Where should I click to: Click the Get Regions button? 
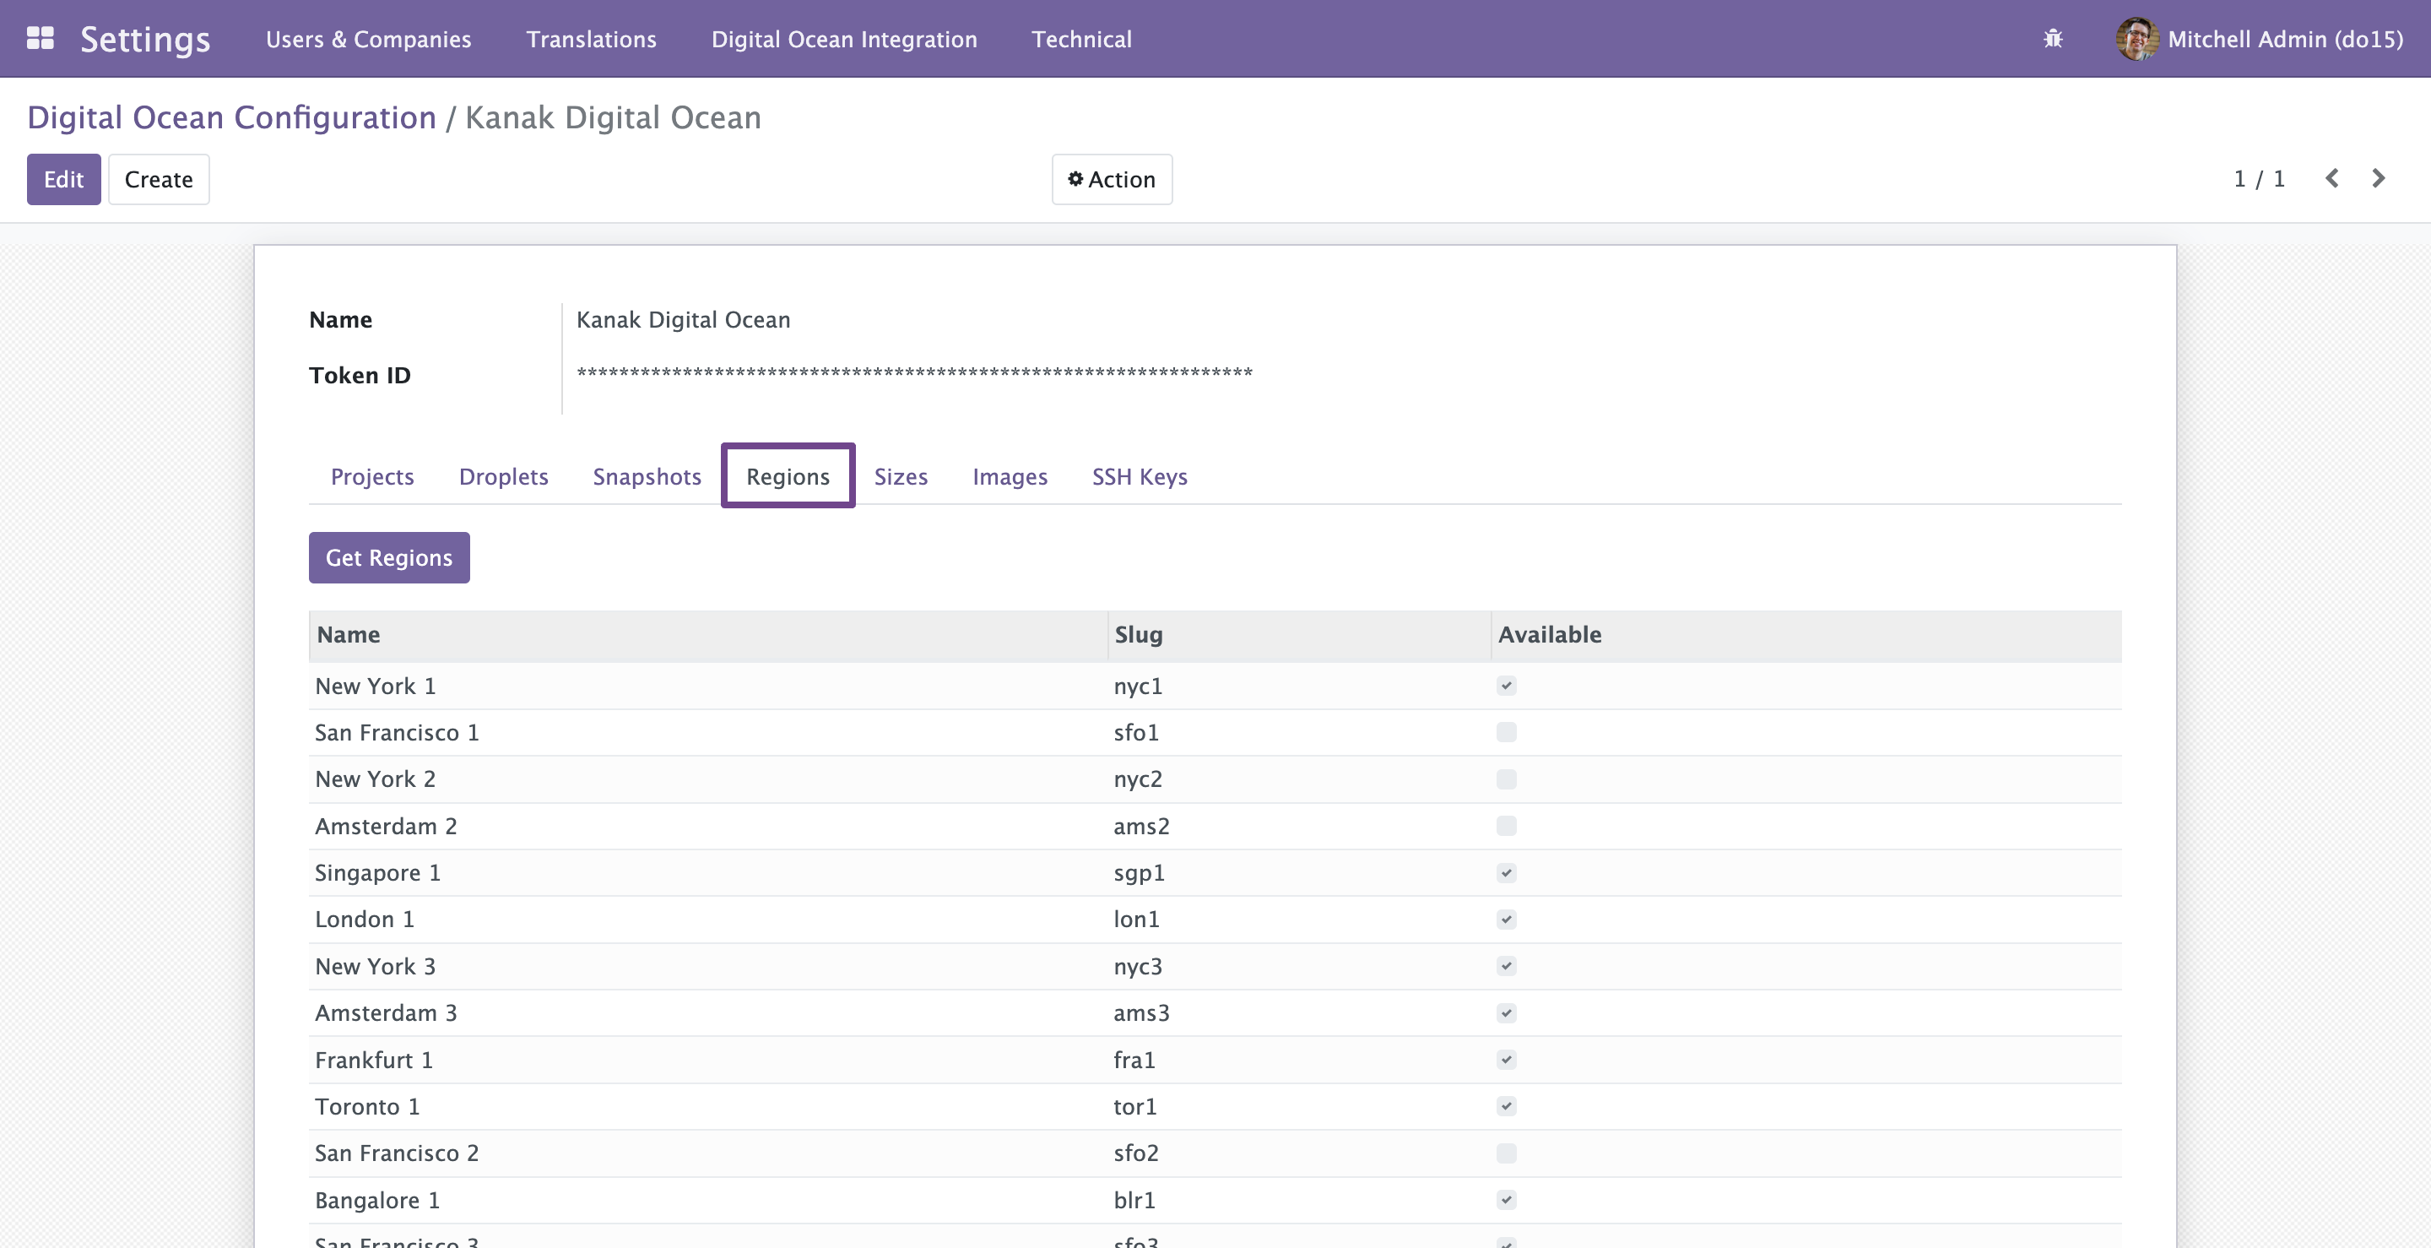click(389, 558)
